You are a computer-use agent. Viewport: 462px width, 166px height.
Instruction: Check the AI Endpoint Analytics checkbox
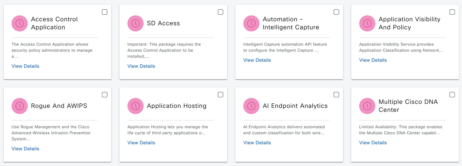[x=336, y=95]
